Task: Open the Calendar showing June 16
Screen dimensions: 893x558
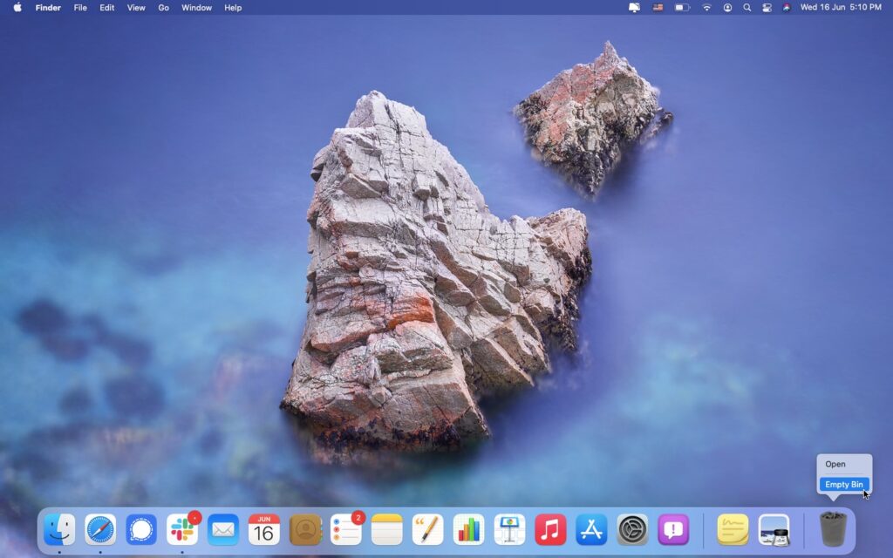Action: (264, 527)
